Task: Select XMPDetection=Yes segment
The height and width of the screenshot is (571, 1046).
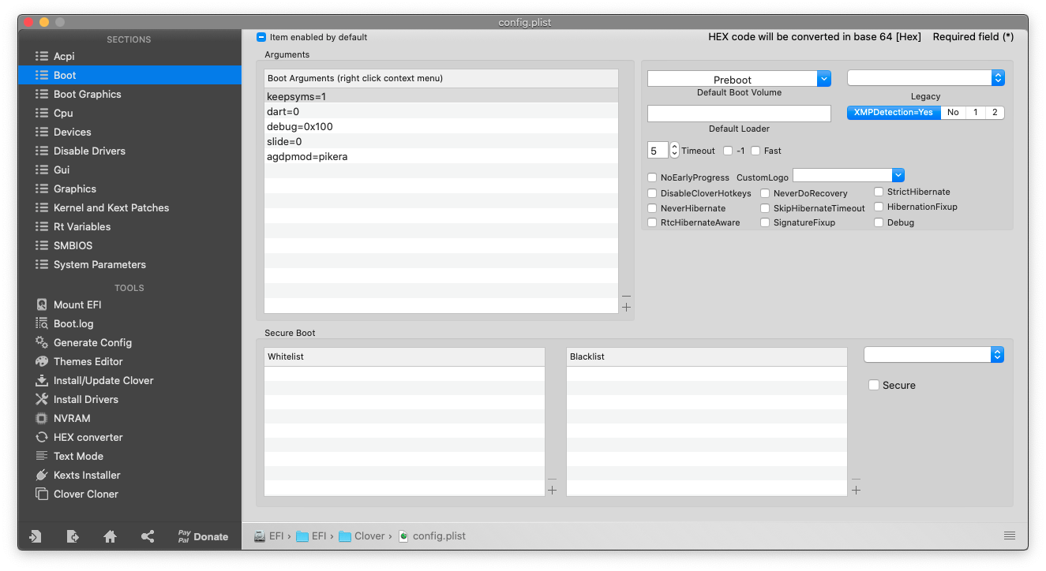Action: click(x=894, y=112)
